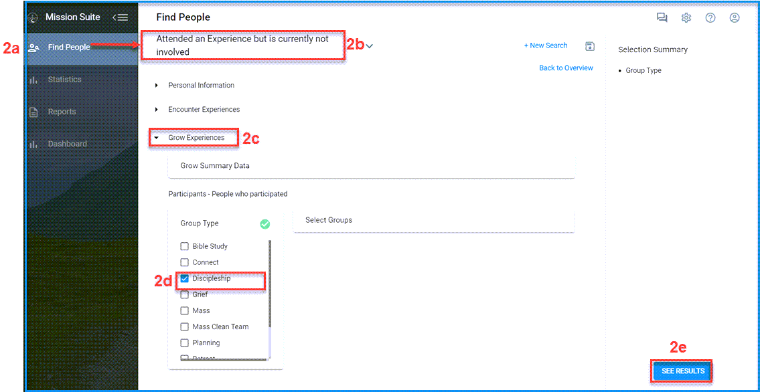The width and height of the screenshot is (760, 392).
Task: Open the chat messages icon
Action: (x=662, y=18)
